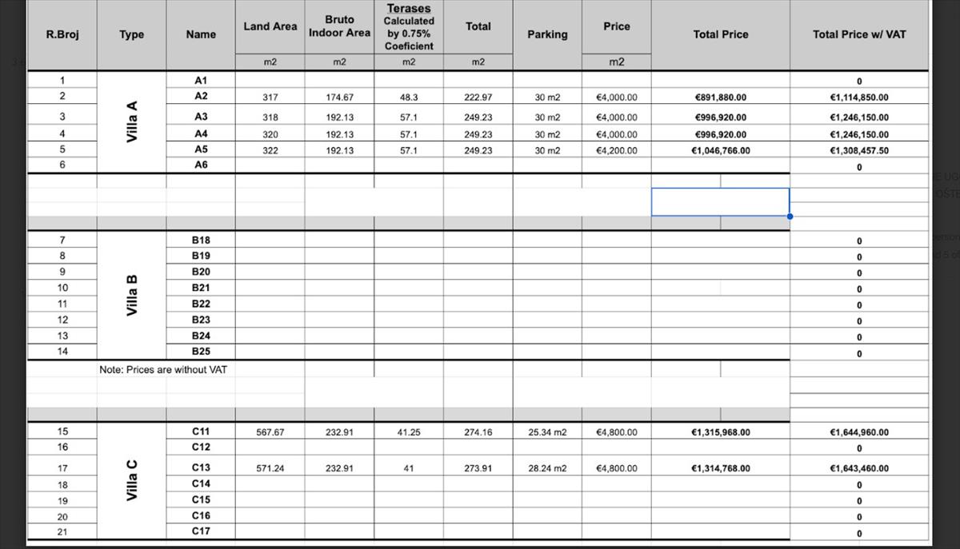Image resolution: width=960 pixels, height=549 pixels.
Task: Click the merged Villa B type cell
Action: tap(132, 295)
